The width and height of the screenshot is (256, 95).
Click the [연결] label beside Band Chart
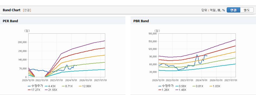pyautogui.click(x=27, y=10)
